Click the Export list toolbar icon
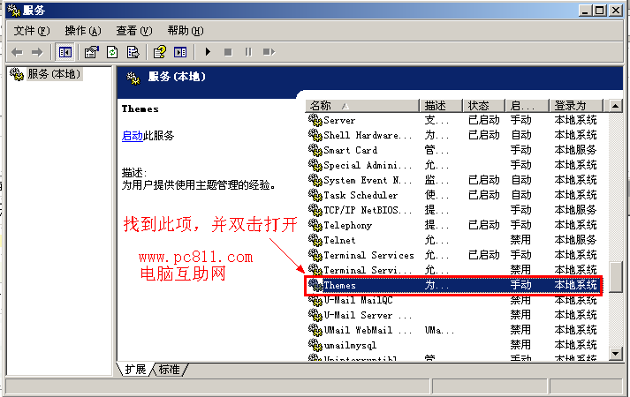Screen dimensions: 630x397 tap(133, 52)
